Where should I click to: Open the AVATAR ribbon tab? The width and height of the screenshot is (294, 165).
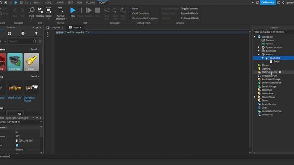tap(60, 3)
